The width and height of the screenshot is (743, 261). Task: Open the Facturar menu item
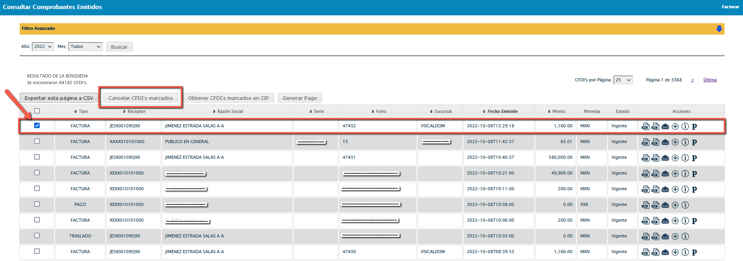730,7
